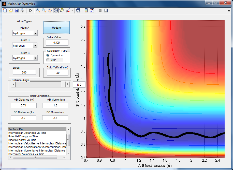The image size is (233, 170).
Task: Select the Dynamics calculation type
Action: click(x=48, y=55)
